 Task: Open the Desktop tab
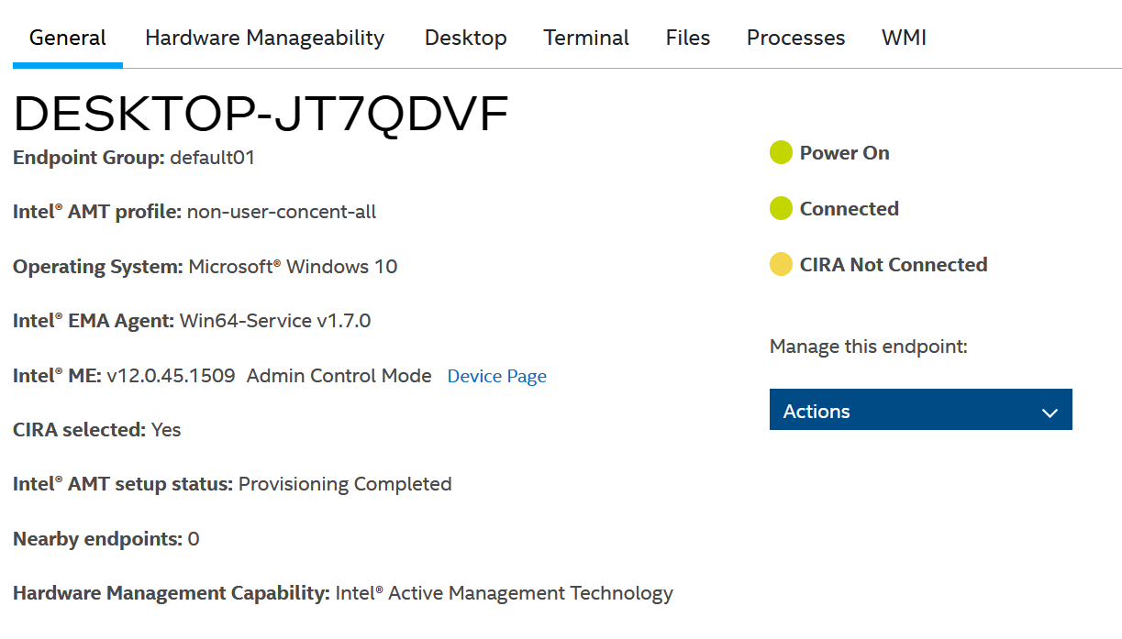pyautogui.click(x=465, y=38)
